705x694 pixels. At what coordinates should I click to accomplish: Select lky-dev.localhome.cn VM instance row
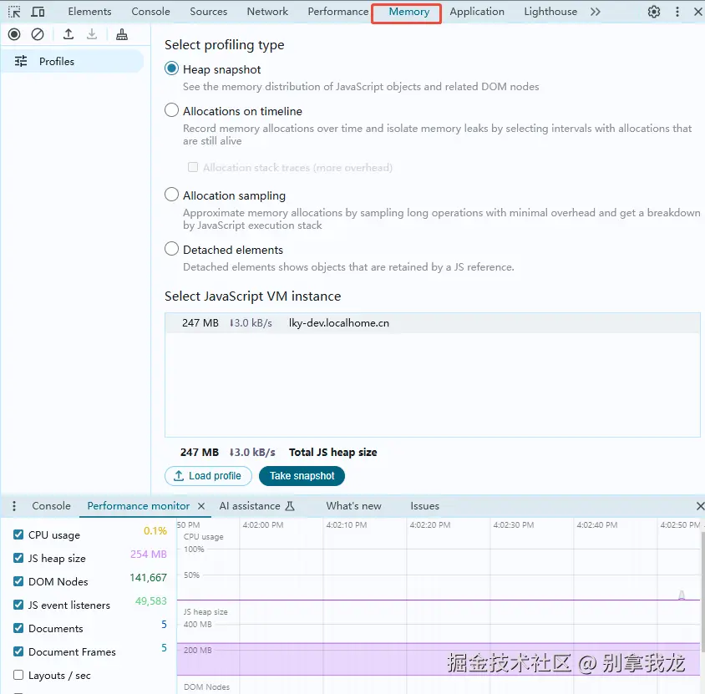433,323
